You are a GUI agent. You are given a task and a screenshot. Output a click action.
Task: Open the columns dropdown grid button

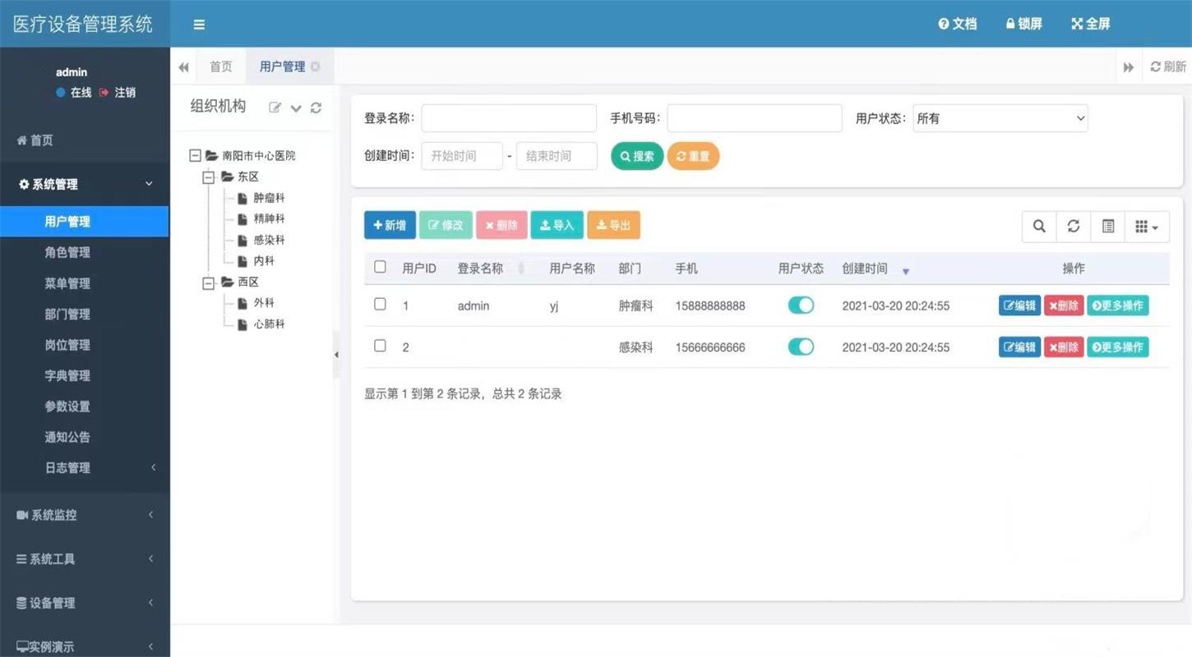1146,227
